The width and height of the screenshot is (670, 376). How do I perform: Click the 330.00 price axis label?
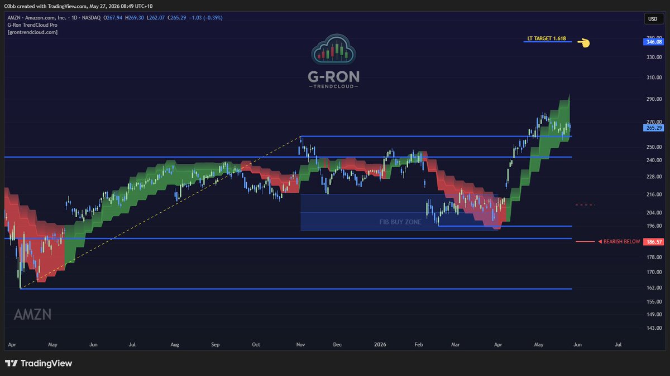(x=654, y=57)
